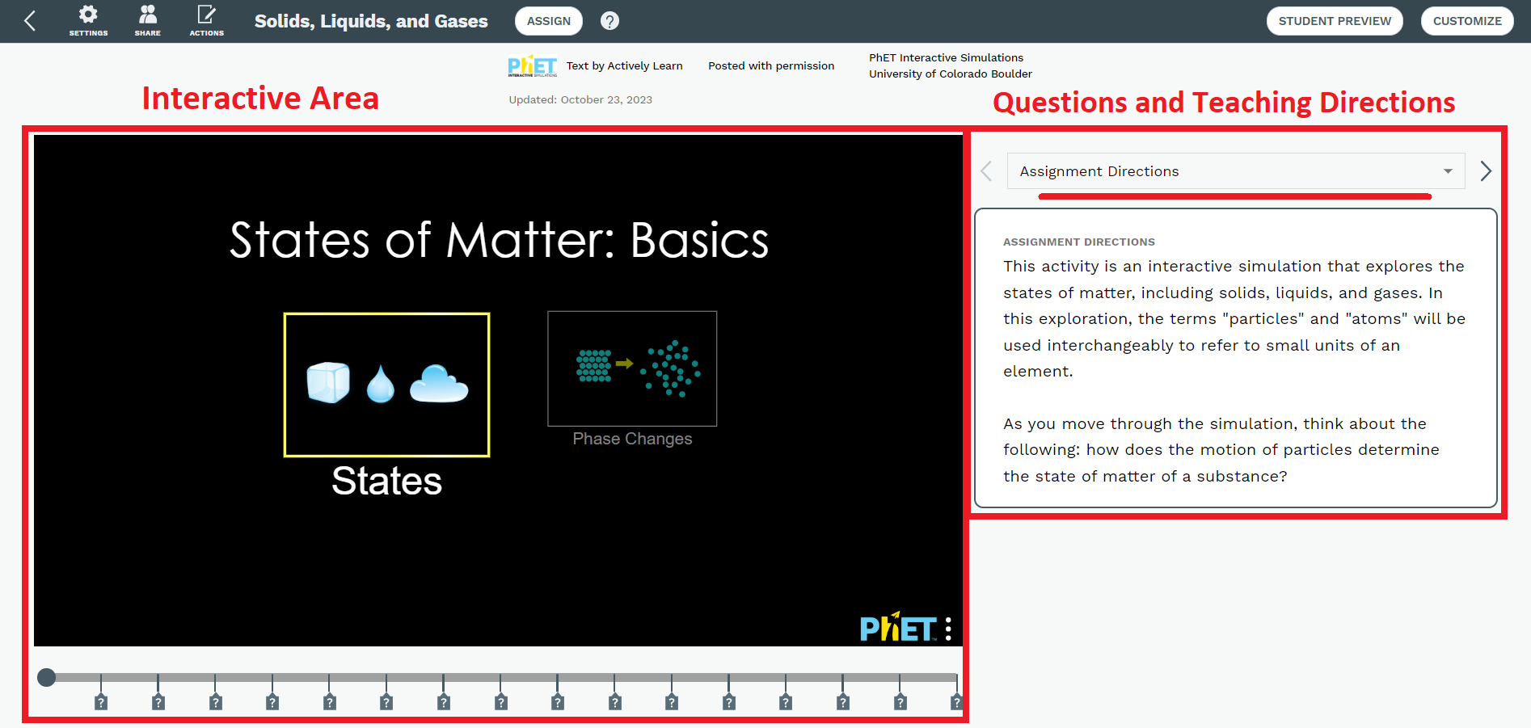This screenshot has width=1531, height=728.
Task: Advance with the right chevron next to the dropdown
Action: point(1486,170)
